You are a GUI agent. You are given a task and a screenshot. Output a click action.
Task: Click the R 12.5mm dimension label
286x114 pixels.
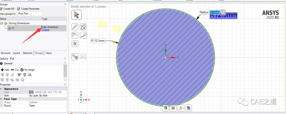98,41
